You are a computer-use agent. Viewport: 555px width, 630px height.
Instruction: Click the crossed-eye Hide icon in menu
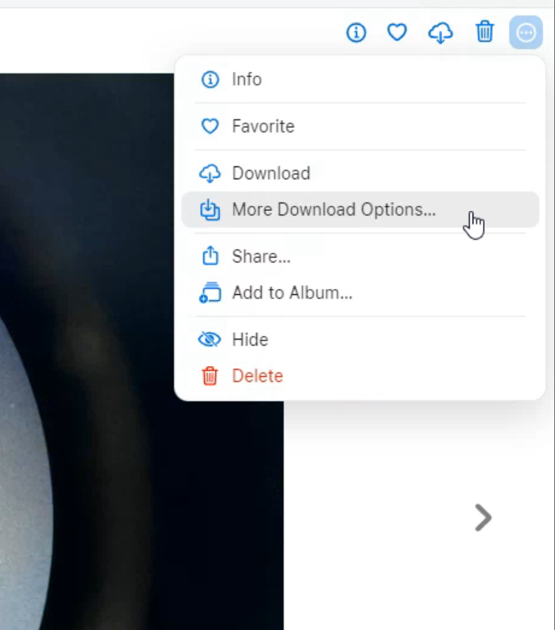pos(209,340)
